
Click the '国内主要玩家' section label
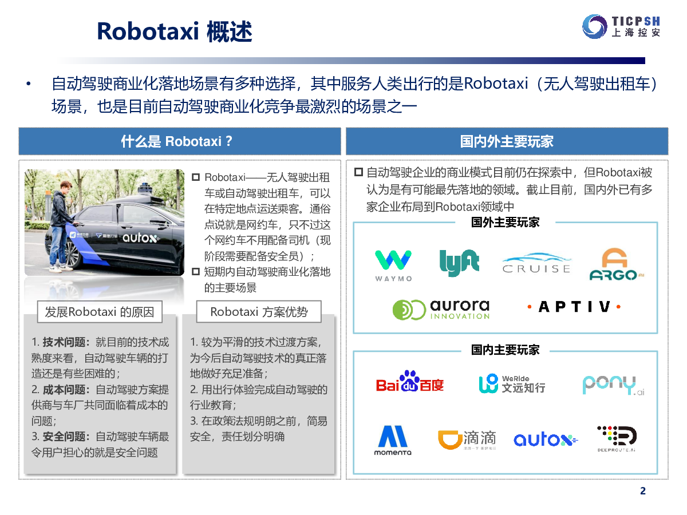coord(506,350)
